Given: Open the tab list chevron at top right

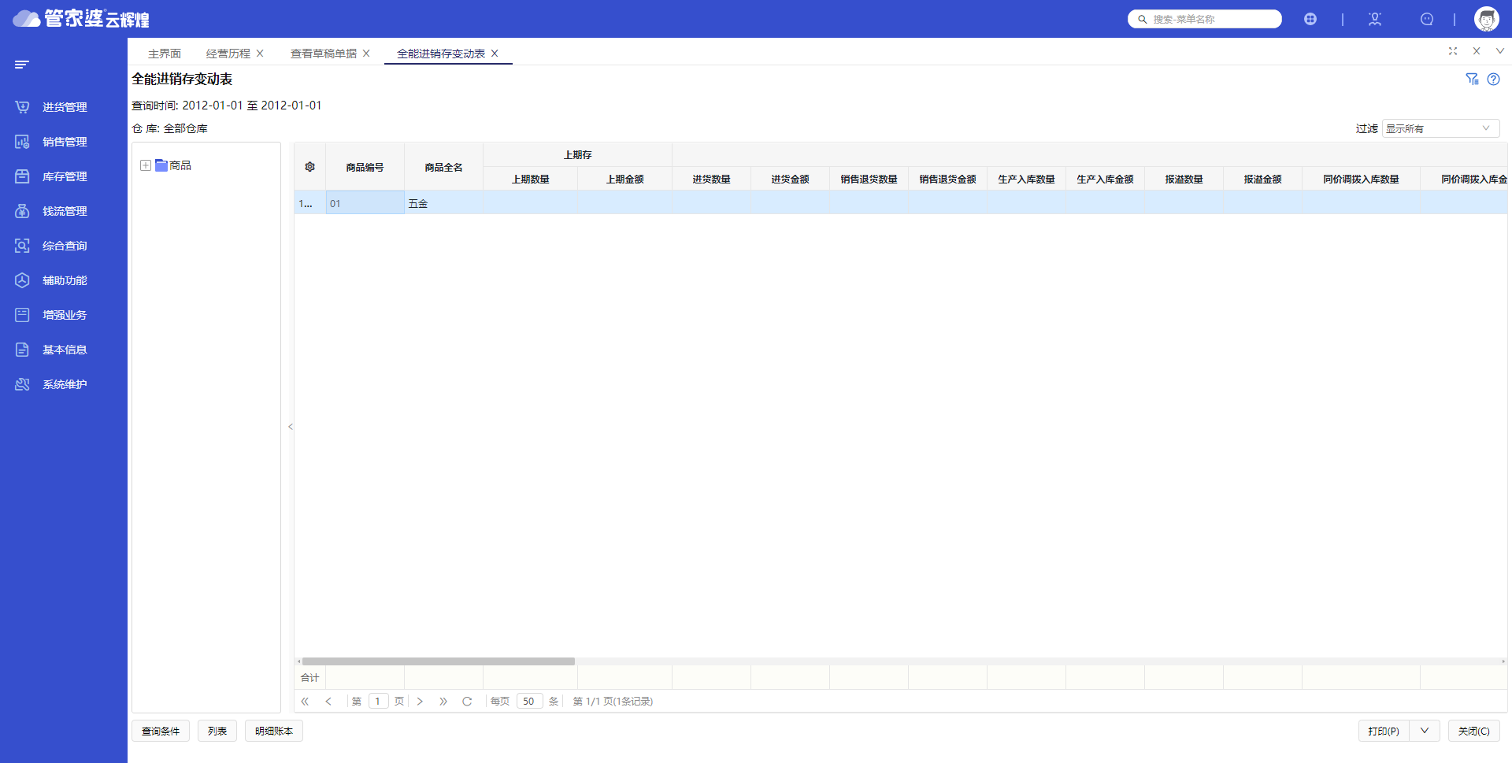Looking at the screenshot, I should (1500, 51).
